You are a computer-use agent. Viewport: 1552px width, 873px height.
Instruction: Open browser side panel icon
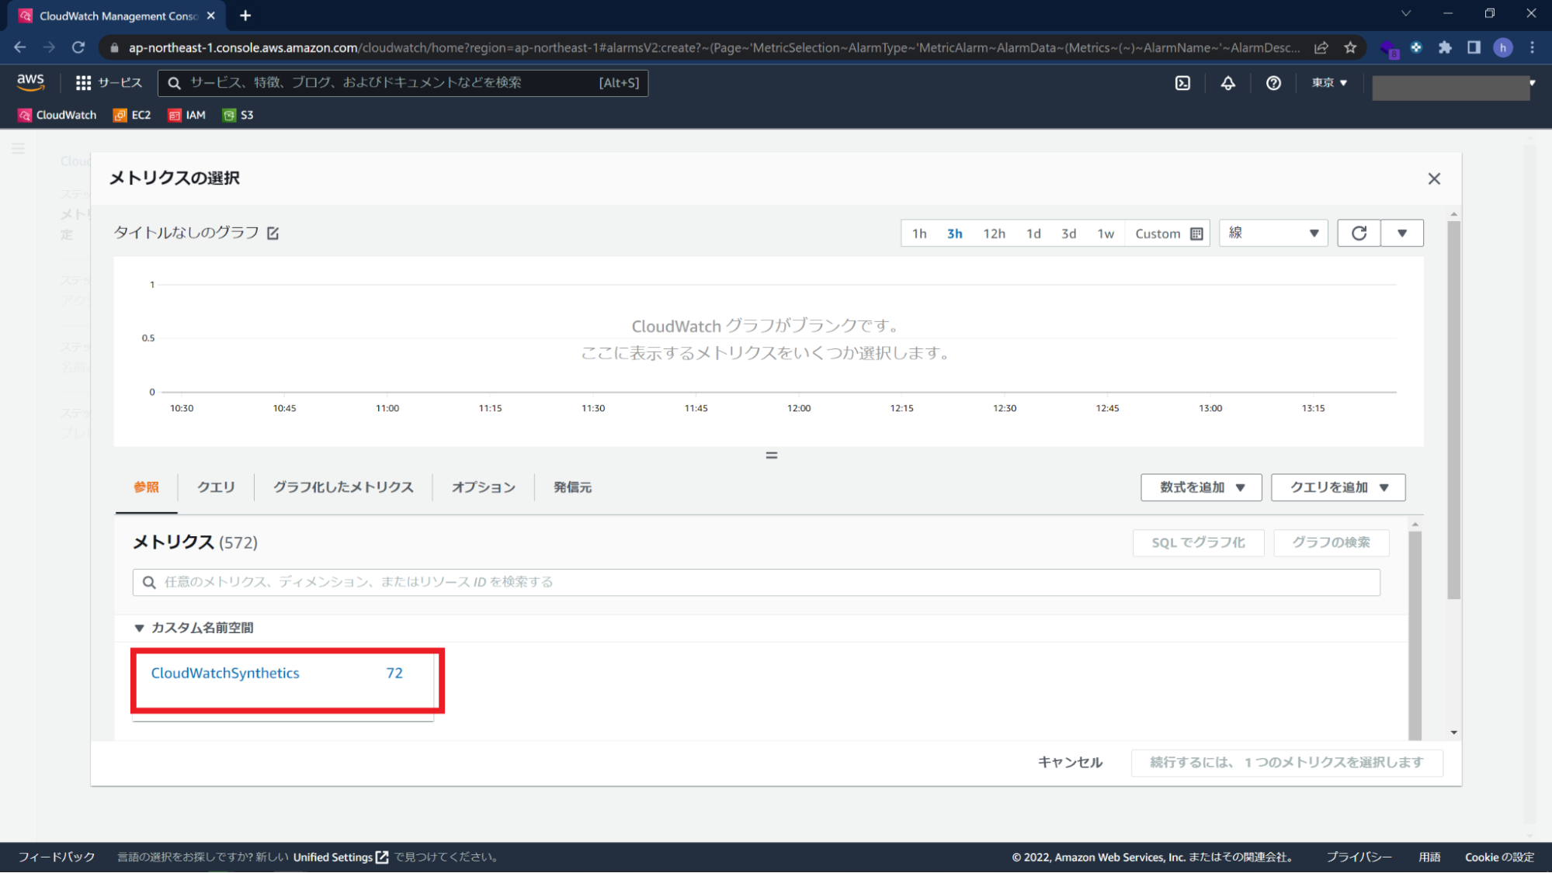click(1474, 47)
